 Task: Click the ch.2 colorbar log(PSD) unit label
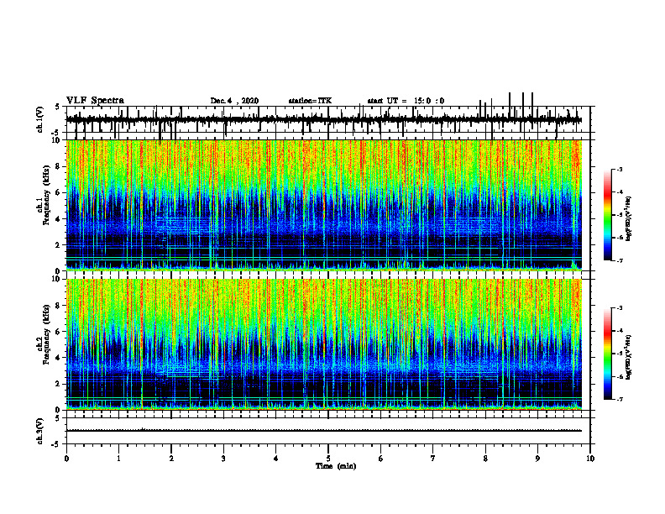[629, 357]
